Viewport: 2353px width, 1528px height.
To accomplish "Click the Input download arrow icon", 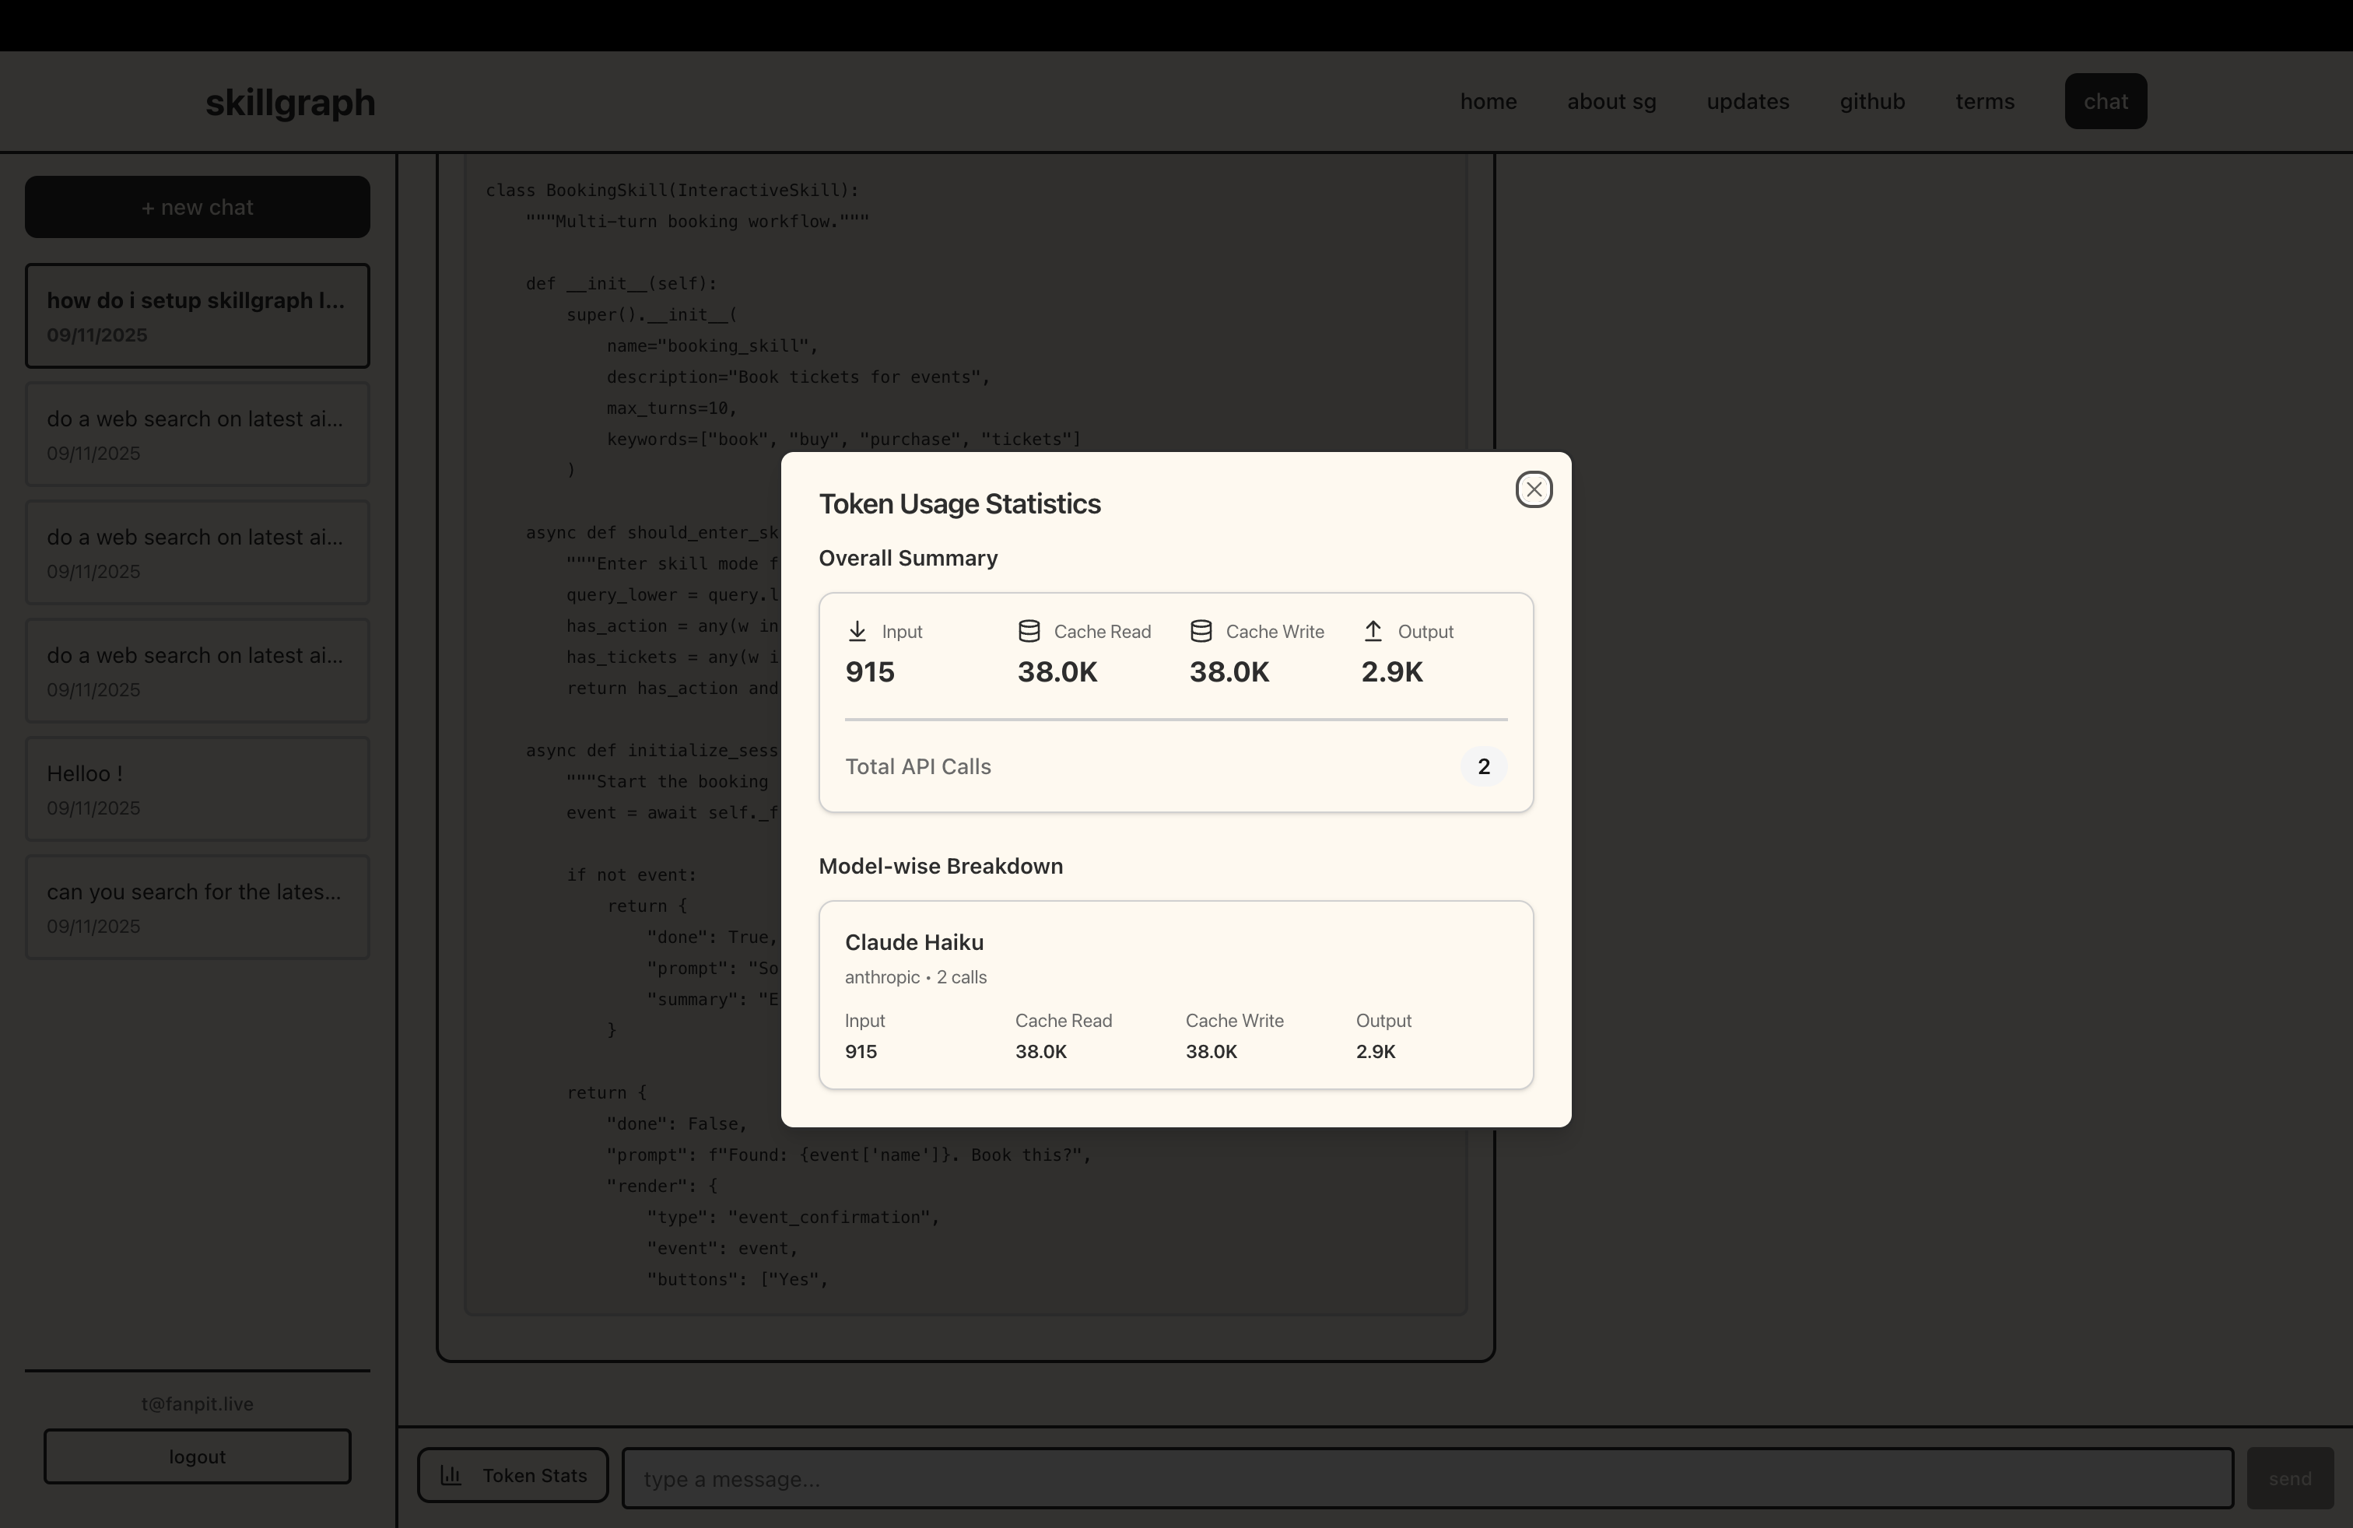I will click(857, 632).
